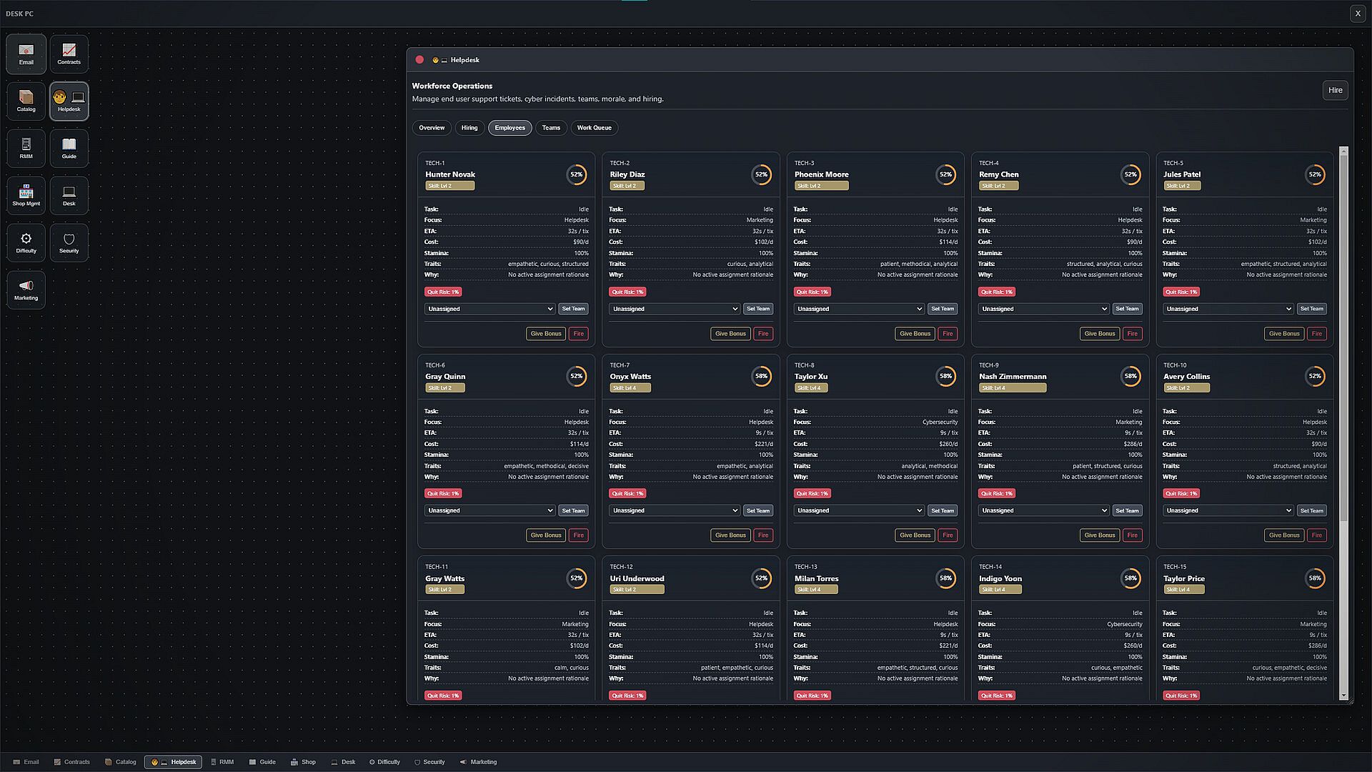Click Set Team for Taylor Xu
Viewport: 1372px width, 772px height.
pos(942,510)
